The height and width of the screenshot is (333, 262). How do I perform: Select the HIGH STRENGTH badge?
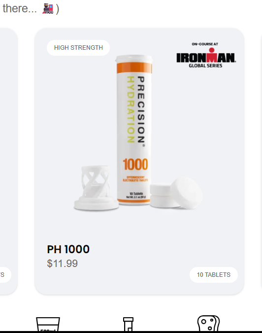click(x=78, y=48)
